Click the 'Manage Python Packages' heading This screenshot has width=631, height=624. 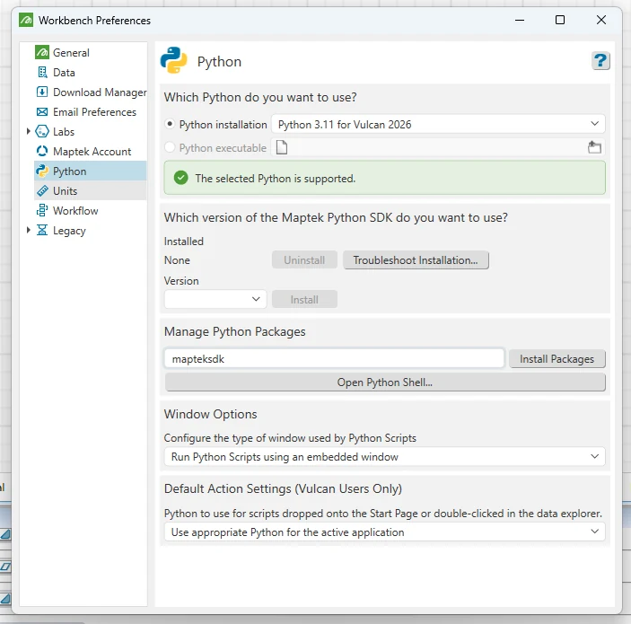[x=234, y=331]
